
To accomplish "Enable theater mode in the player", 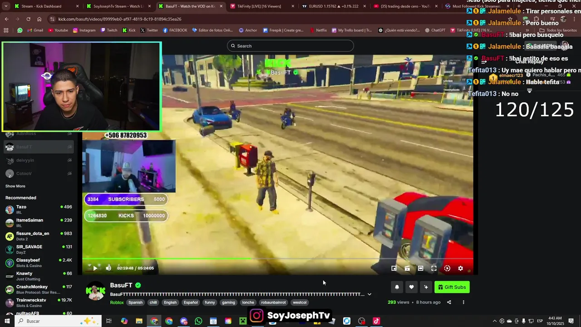I will 420,268.
